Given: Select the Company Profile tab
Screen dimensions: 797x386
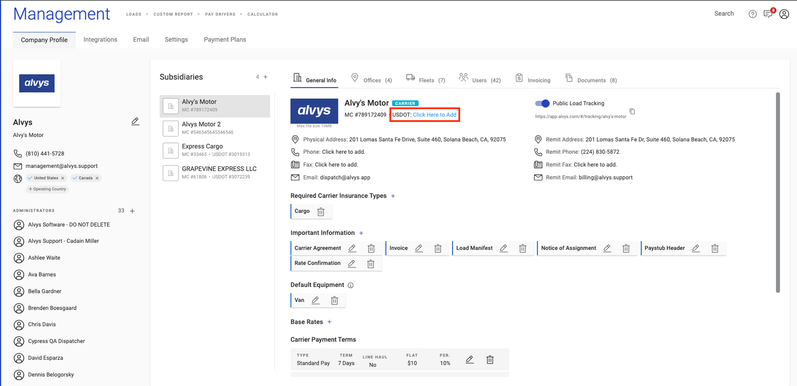Looking at the screenshot, I should point(44,40).
